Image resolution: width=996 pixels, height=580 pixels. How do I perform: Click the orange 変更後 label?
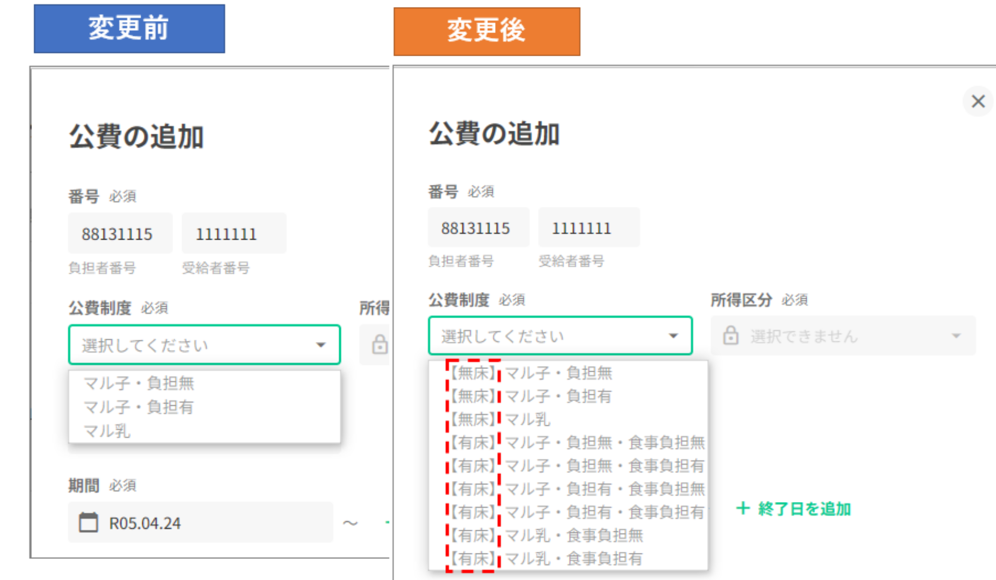487,31
